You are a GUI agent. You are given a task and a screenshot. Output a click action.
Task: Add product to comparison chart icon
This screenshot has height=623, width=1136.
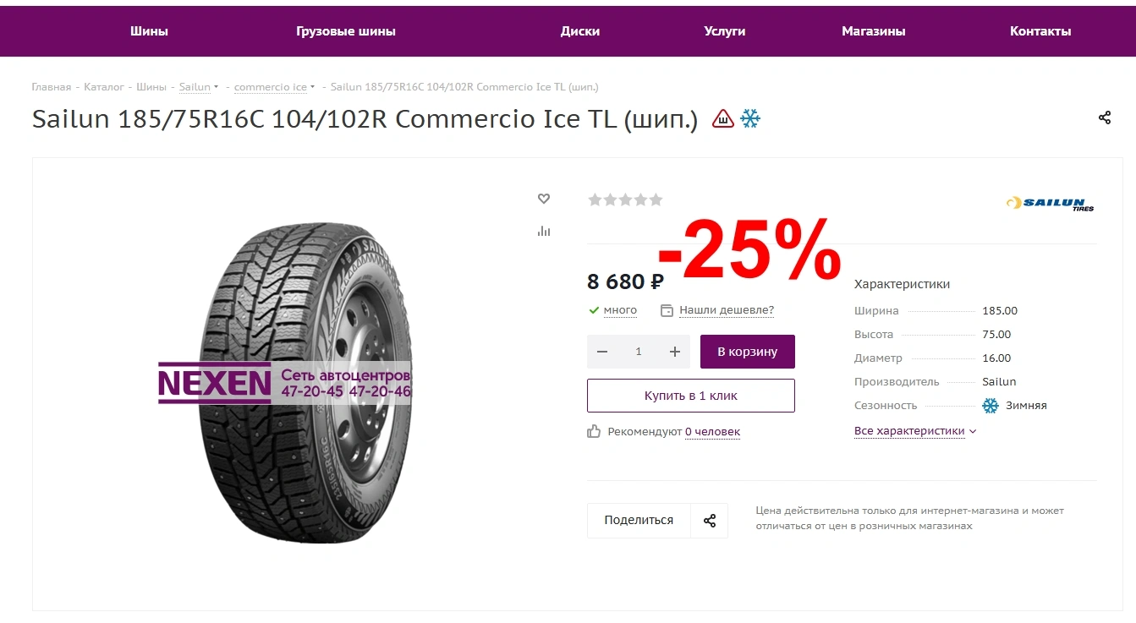coord(544,231)
